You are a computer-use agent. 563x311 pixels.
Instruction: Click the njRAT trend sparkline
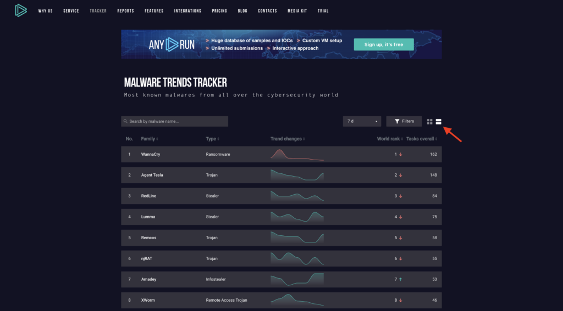[297, 258]
